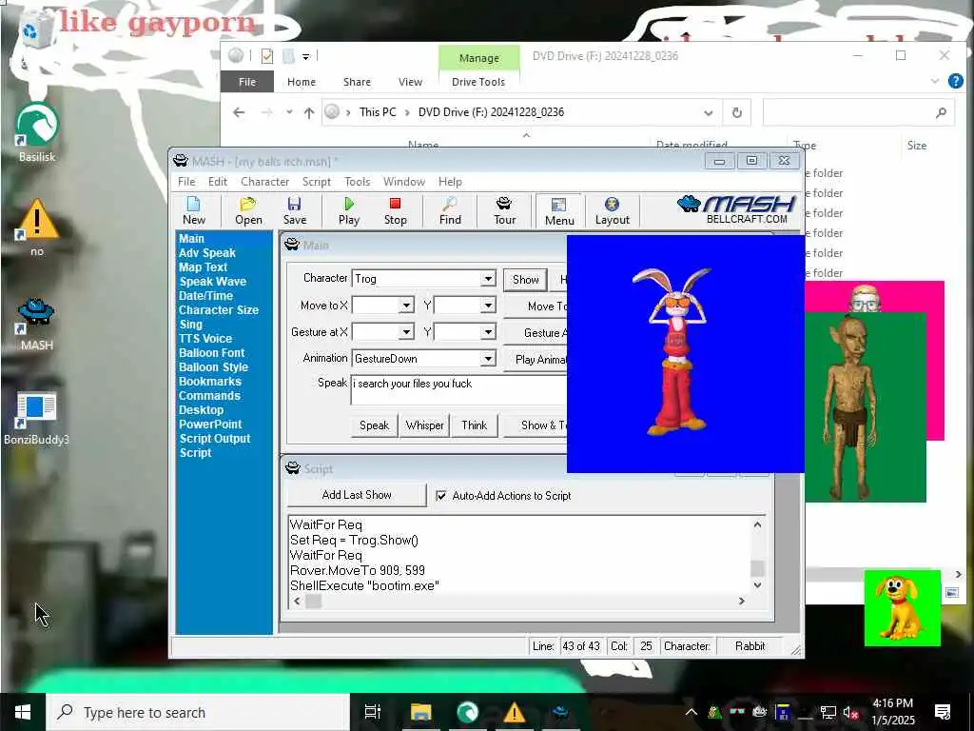Click the muted volume tray icon

pos(850,712)
